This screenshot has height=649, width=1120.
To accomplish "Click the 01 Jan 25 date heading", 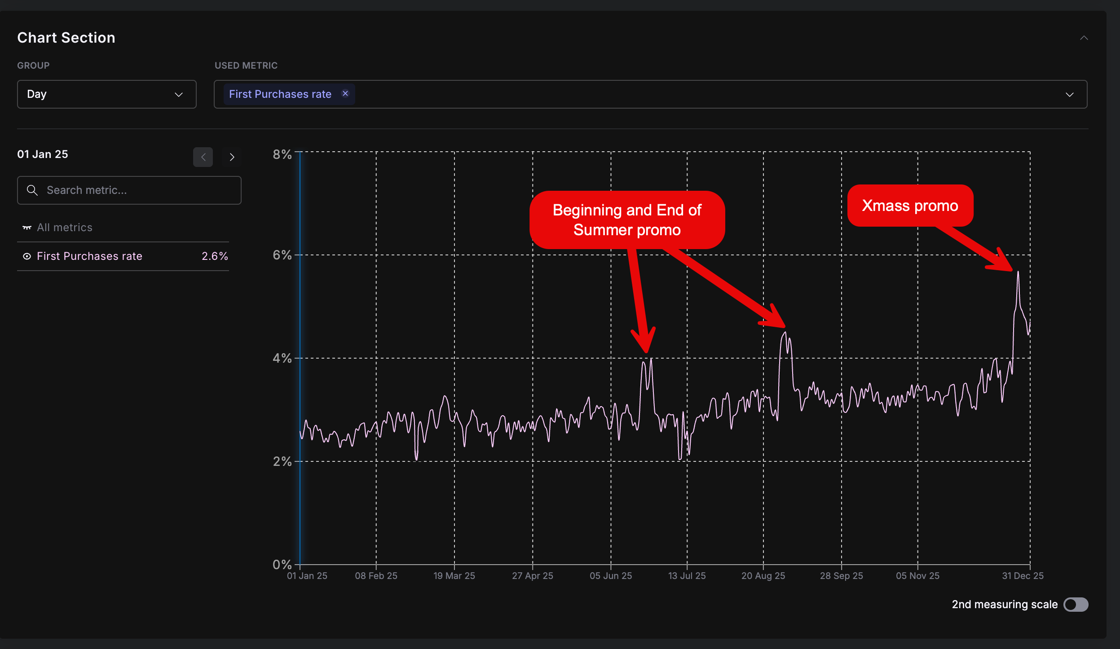I will 43,154.
